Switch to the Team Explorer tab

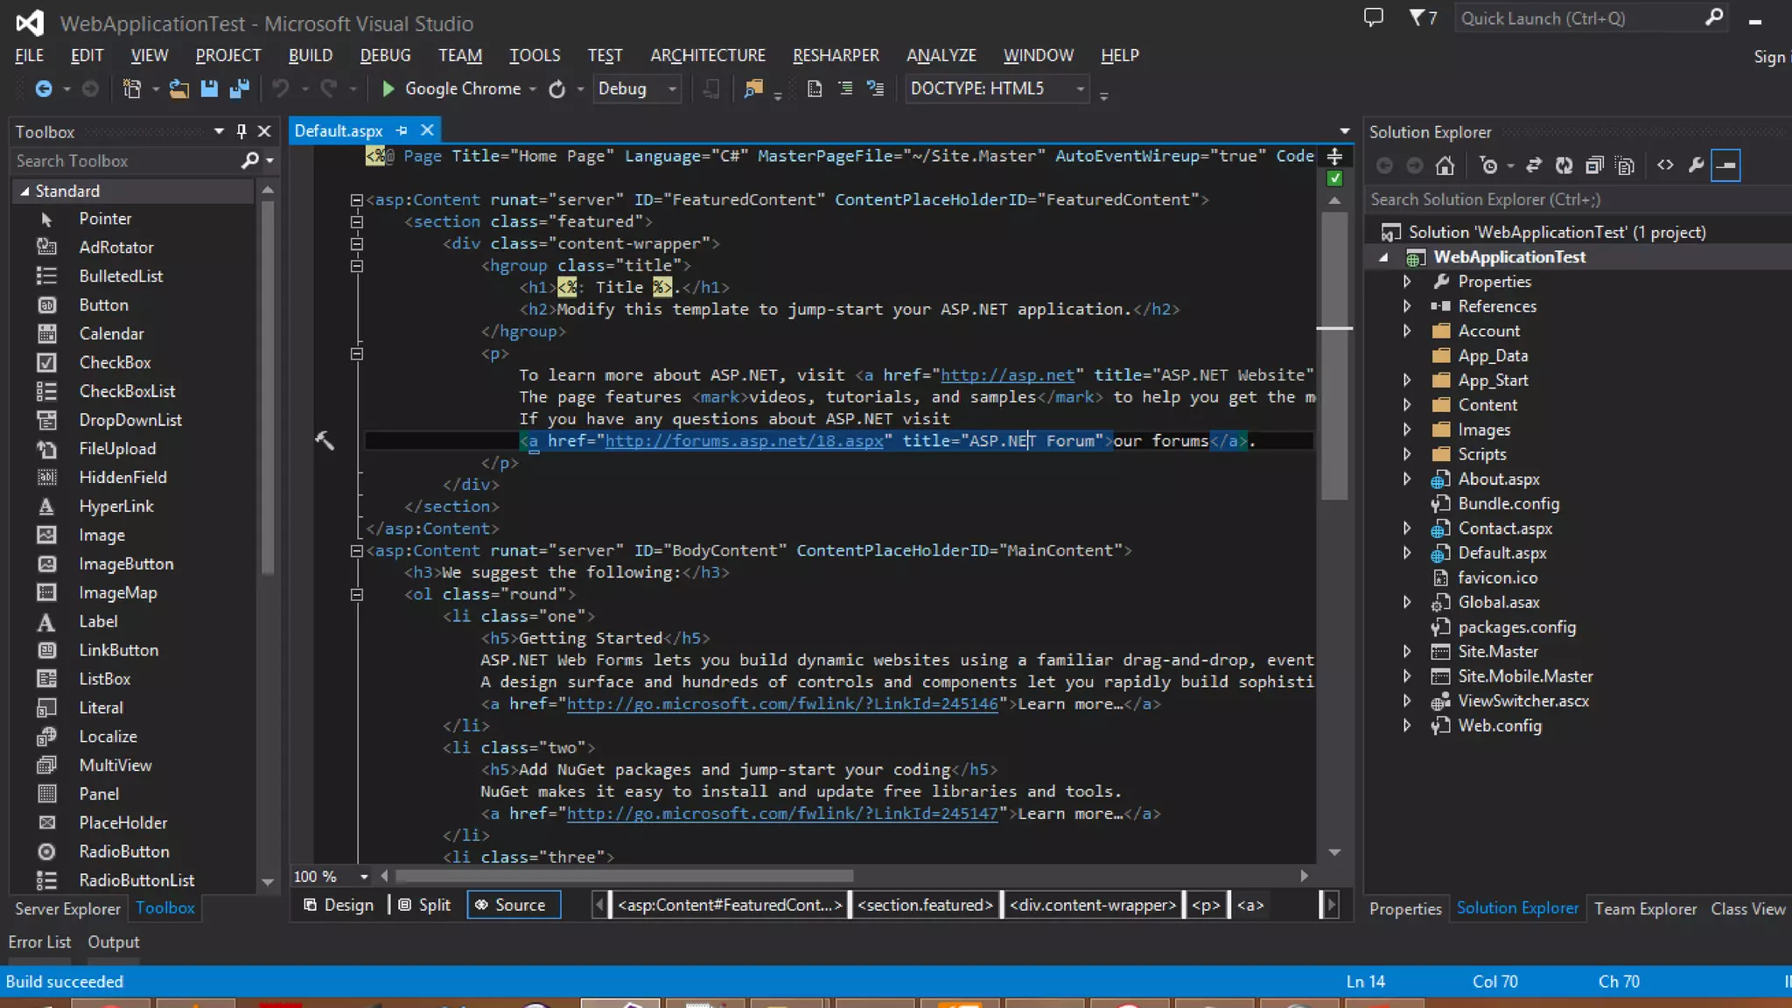point(1645,908)
